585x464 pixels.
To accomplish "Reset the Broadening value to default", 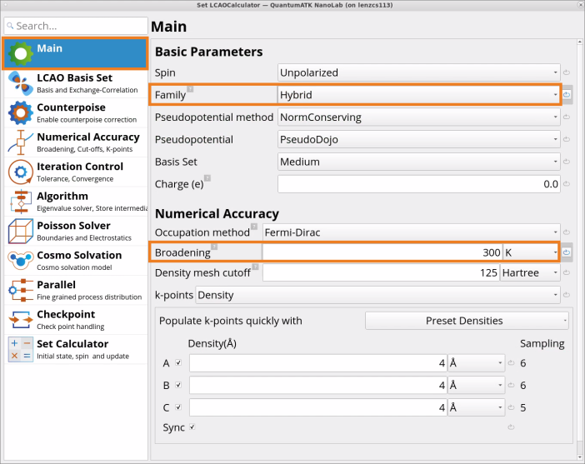I will tap(567, 252).
